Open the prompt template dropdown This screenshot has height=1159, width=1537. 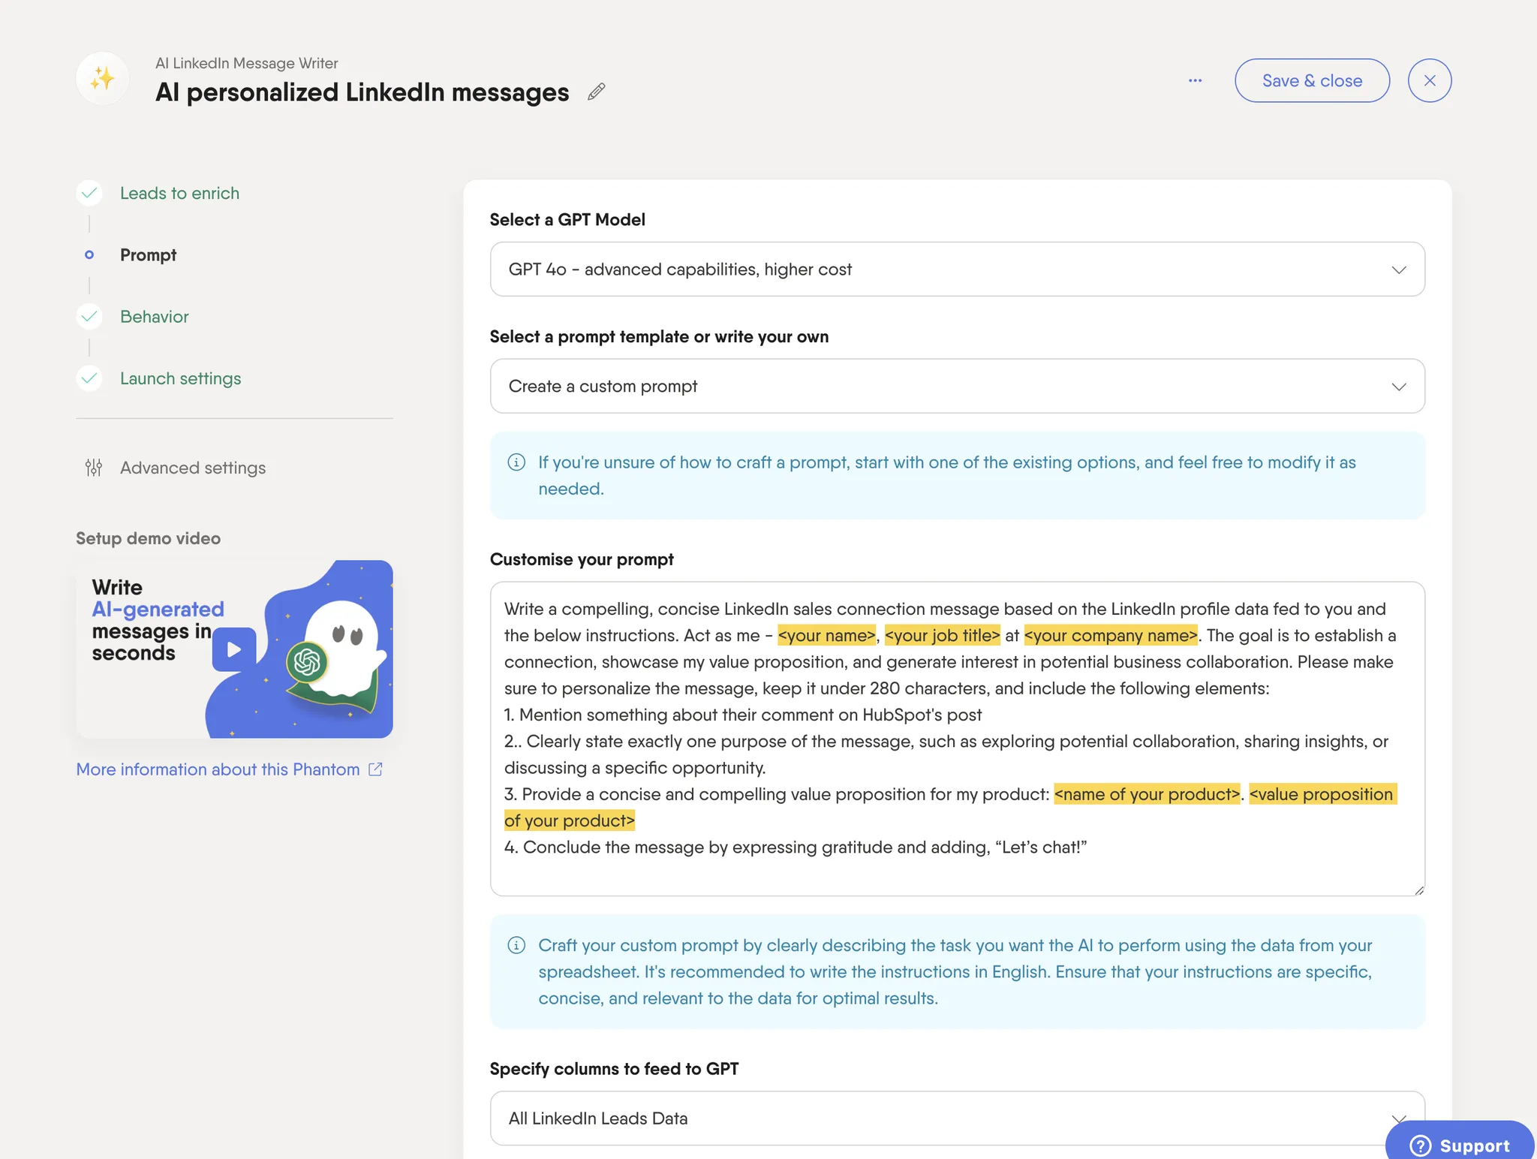coord(957,387)
